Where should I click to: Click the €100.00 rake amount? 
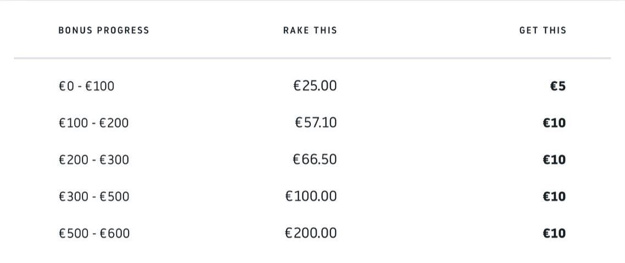(x=311, y=196)
